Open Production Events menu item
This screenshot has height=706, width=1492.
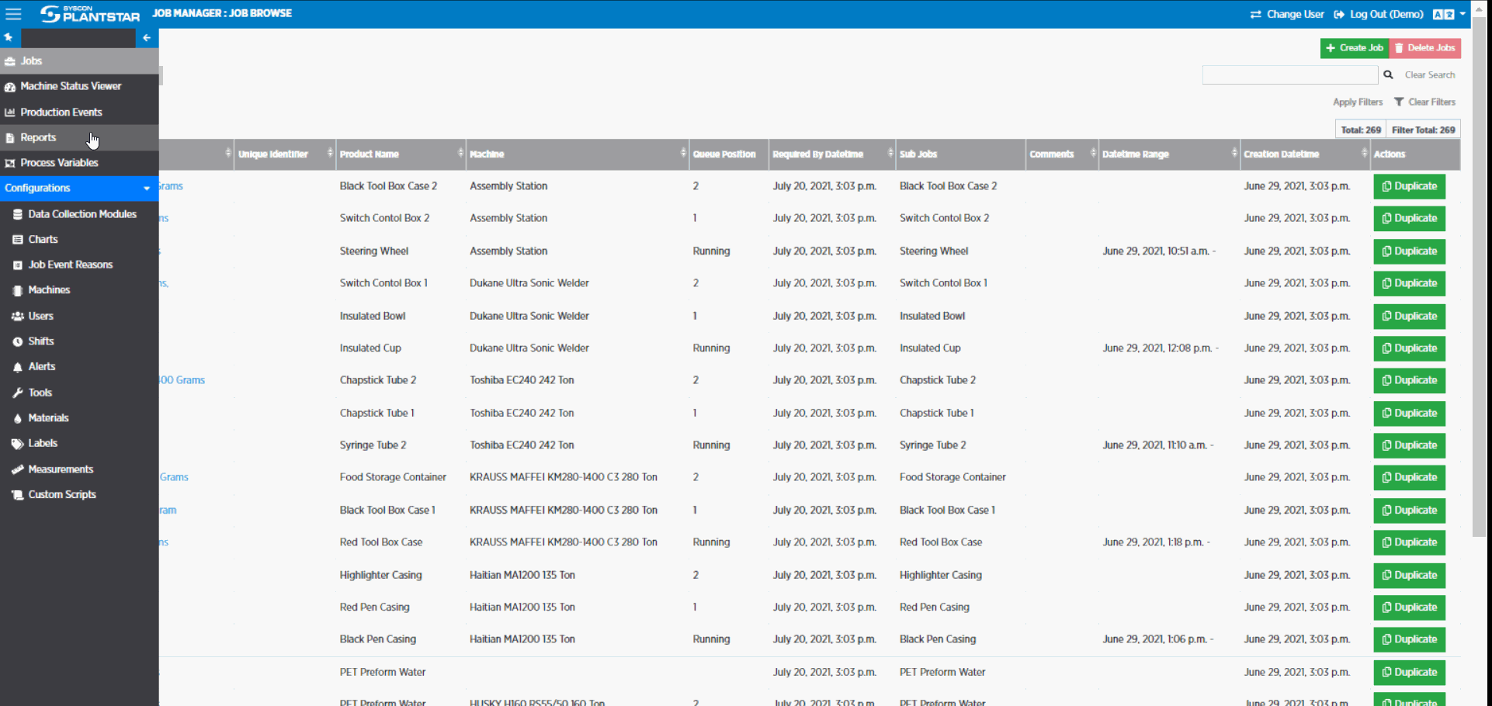point(79,112)
